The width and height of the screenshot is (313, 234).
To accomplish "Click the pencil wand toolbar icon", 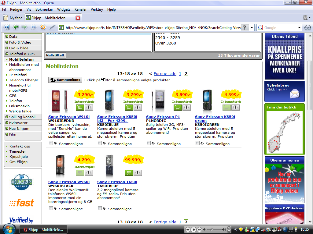I will [52, 27].
